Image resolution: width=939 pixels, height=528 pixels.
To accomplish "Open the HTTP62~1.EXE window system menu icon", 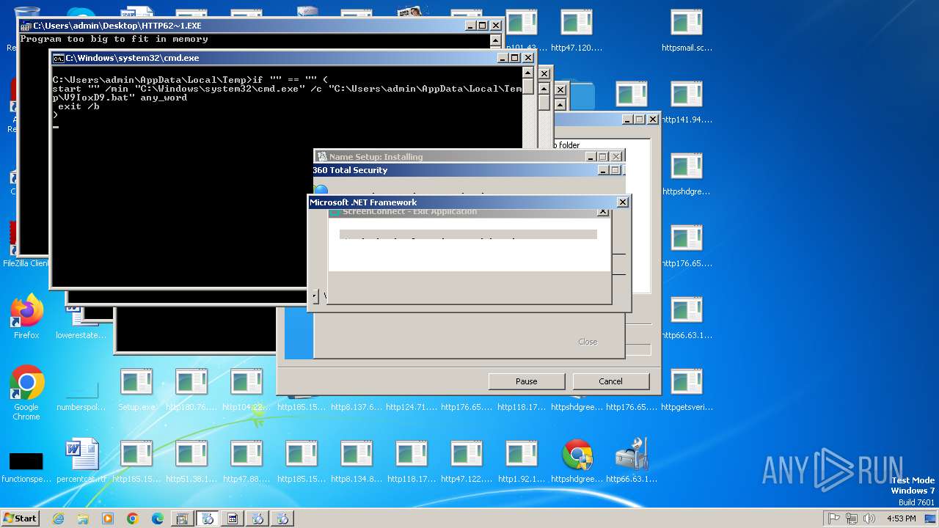I will 26,26.
